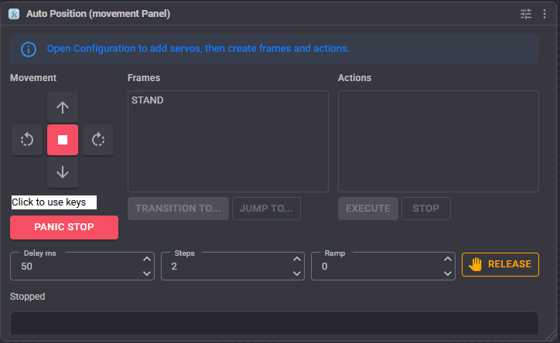Click the TRANSITION TO... button

(x=178, y=209)
